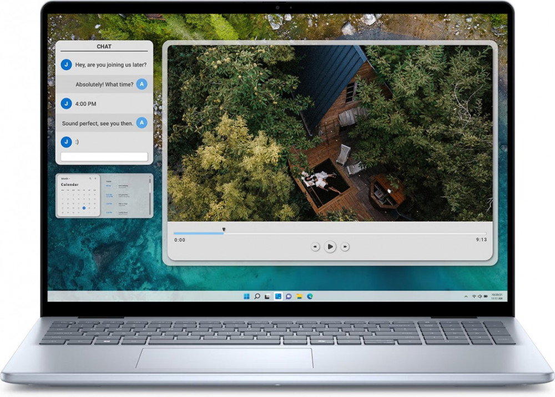
Task: Click the speaker icon to adjust volume
Action: 480,296
